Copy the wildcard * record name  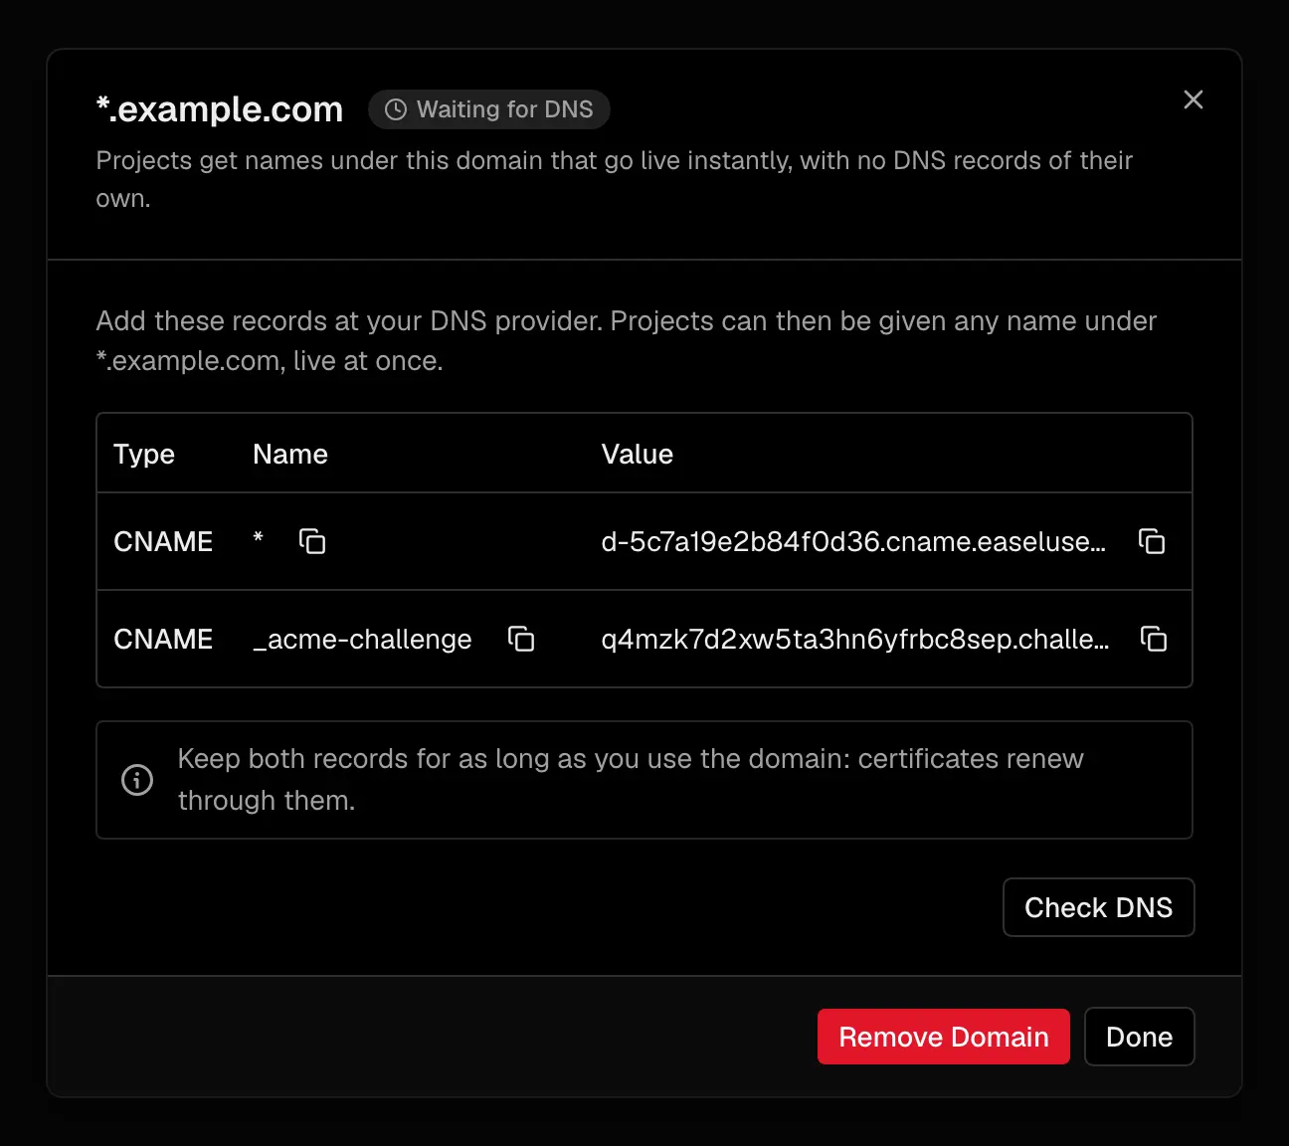(312, 541)
